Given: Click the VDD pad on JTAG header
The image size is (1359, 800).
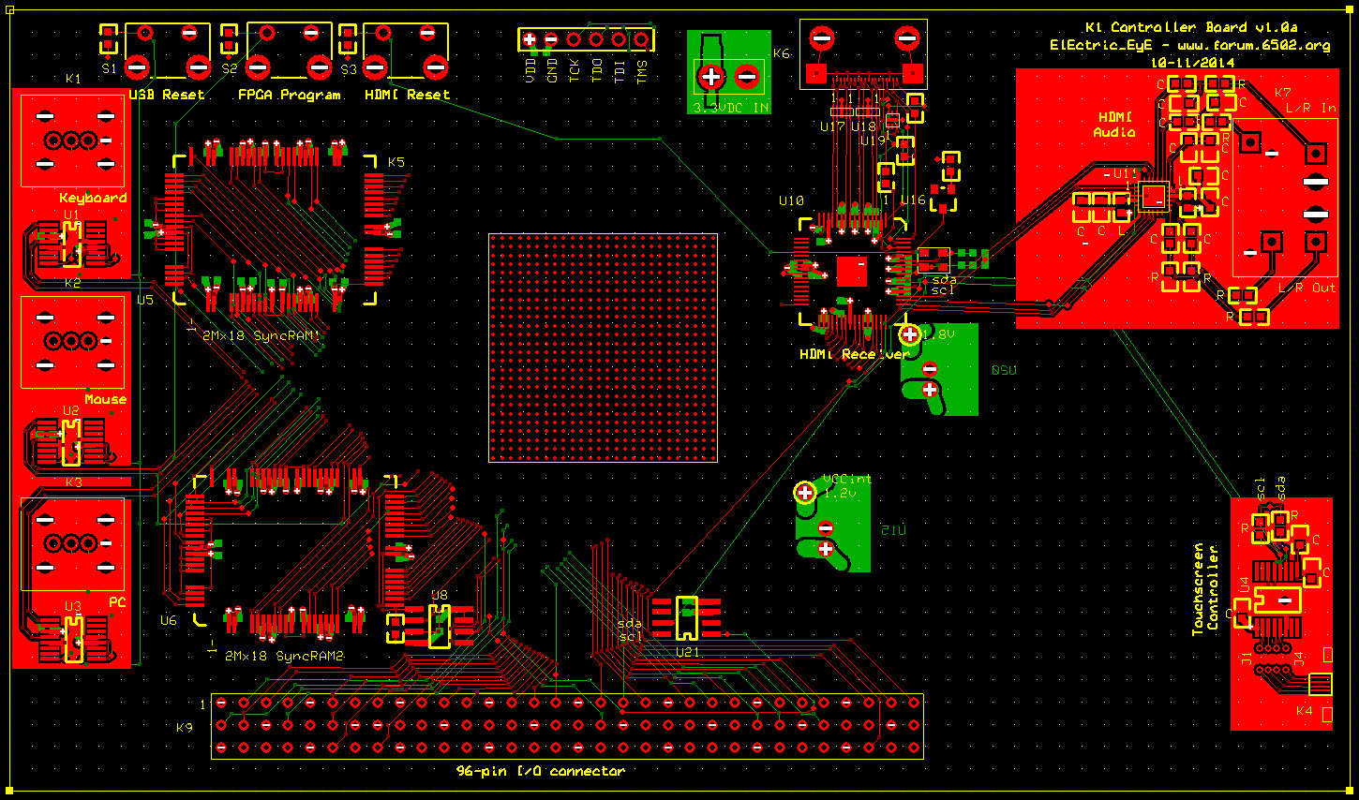Looking at the screenshot, I should tap(530, 39).
